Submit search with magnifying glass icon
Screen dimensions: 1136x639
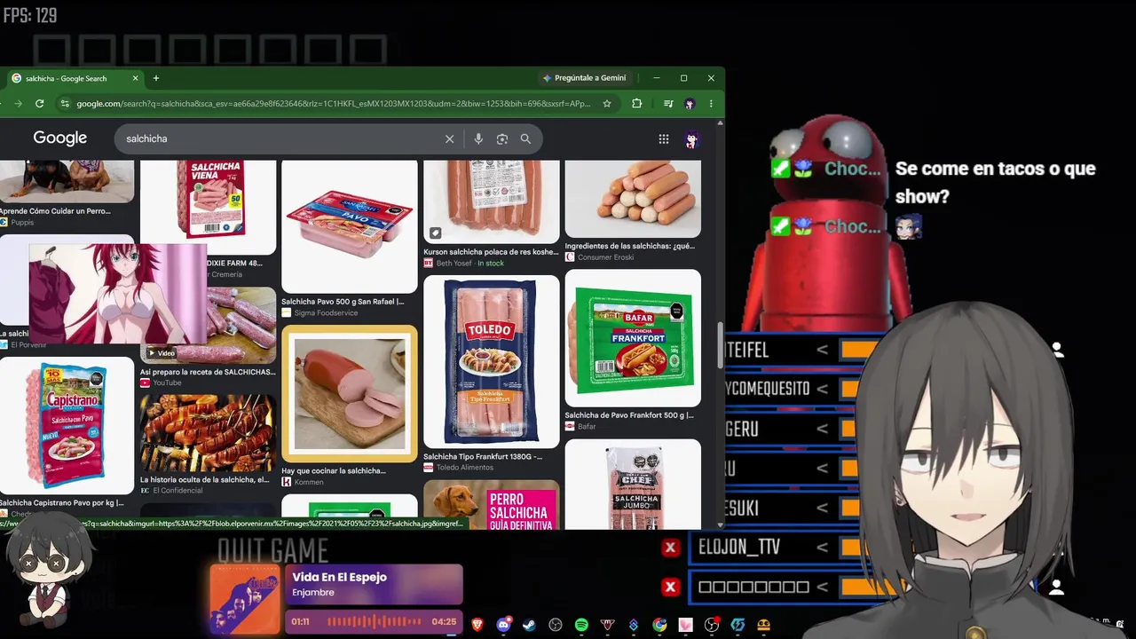click(525, 138)
